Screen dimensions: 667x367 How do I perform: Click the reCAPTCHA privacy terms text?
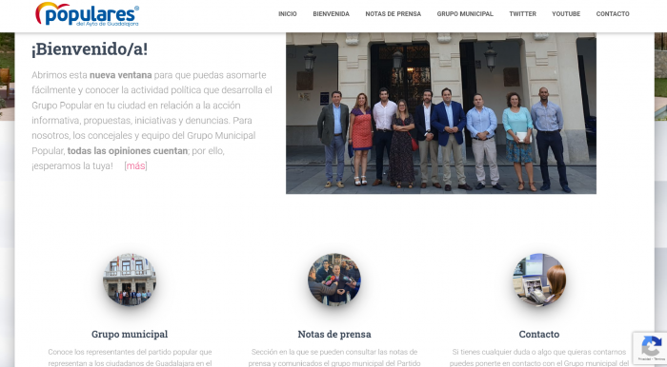coord(651,359)
